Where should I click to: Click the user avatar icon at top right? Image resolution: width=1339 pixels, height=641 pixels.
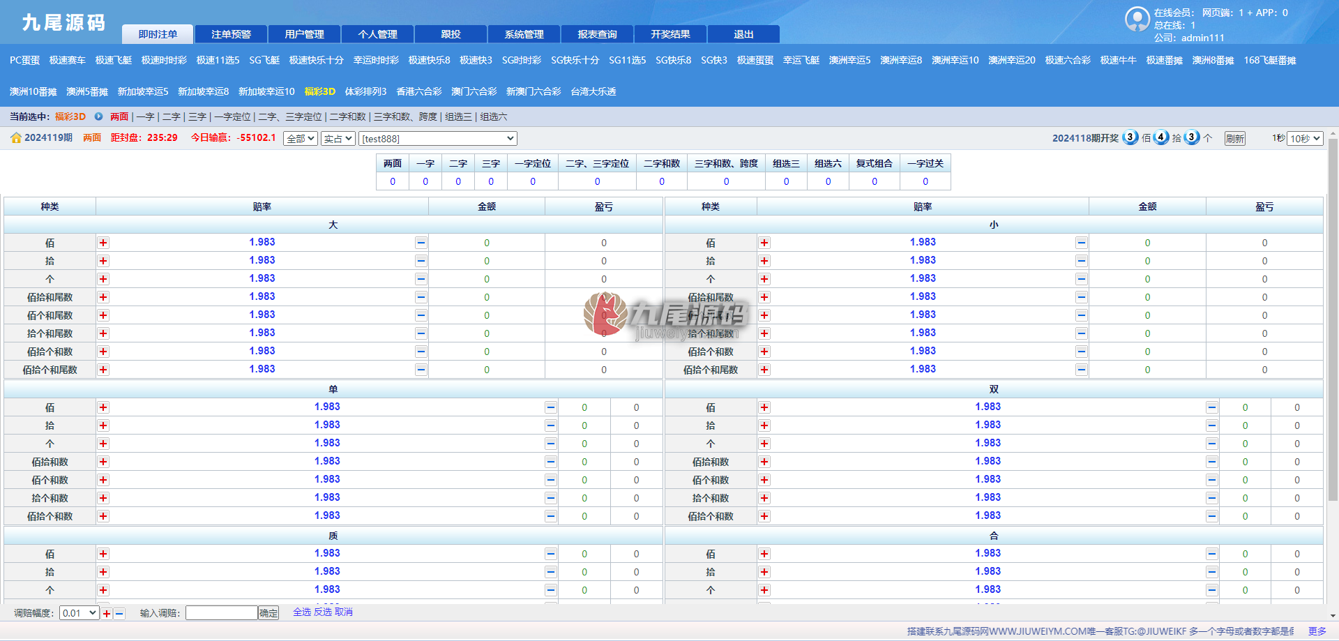[1137, 19]
